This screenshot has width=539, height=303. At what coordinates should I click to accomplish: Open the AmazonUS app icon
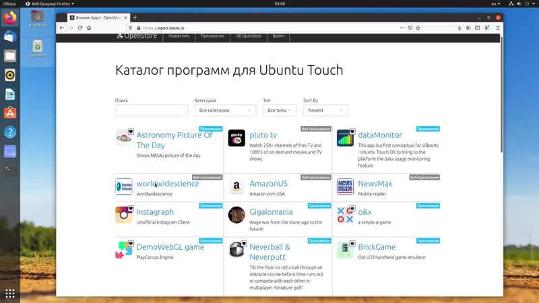(236, 187)
